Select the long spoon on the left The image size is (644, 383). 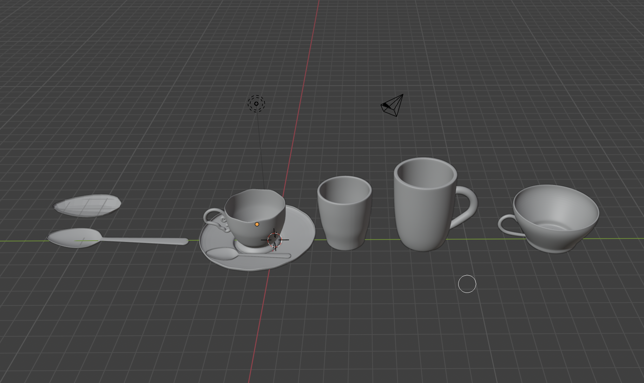117,238
